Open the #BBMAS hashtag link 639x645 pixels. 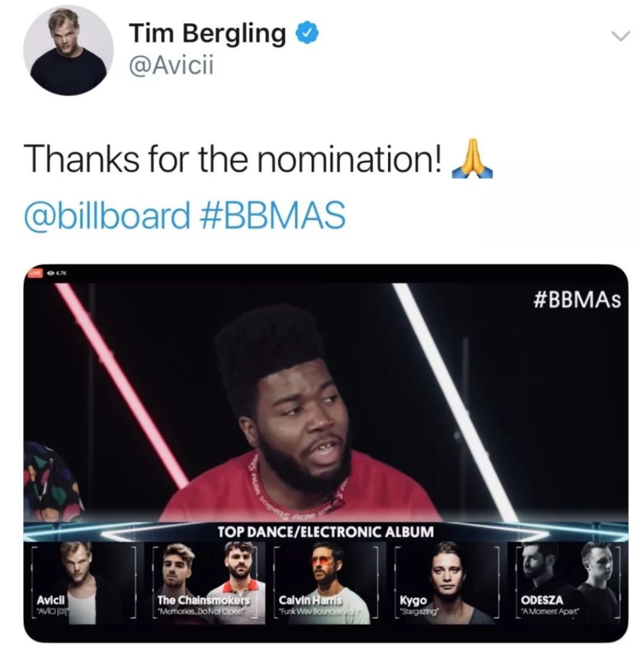(x=272, y=215)
